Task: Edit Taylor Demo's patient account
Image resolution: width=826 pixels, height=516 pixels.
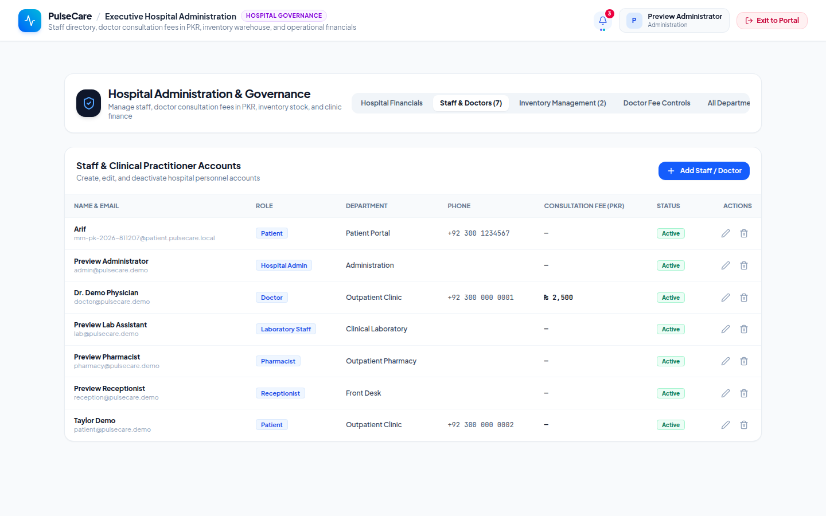Action: click(726, 425)
